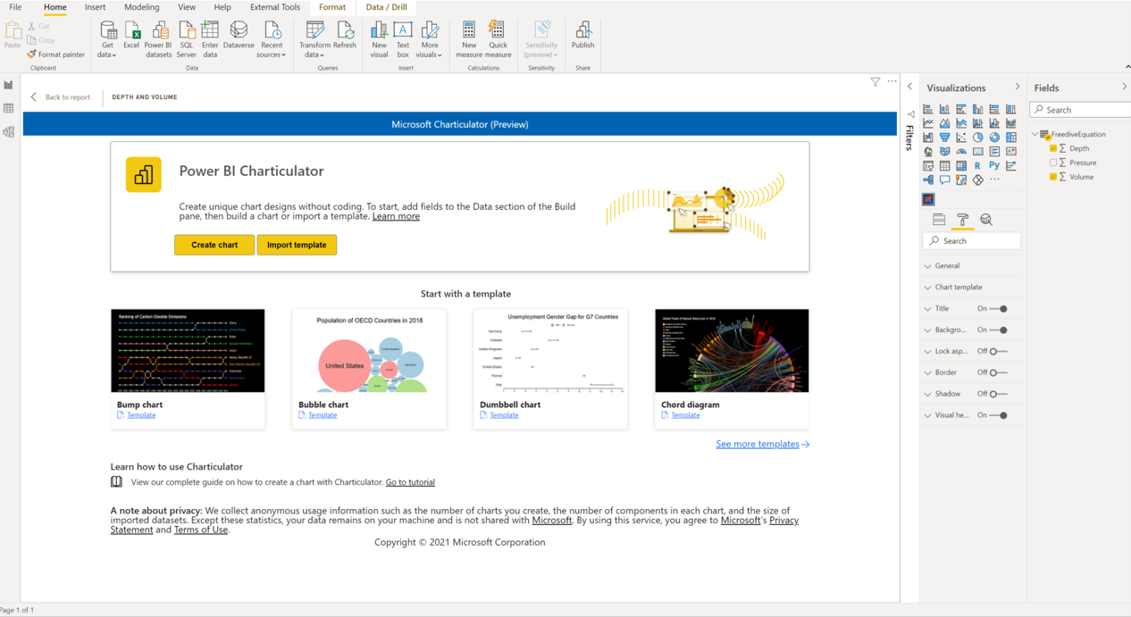Uncheck the Depth field checkbox
1131x617 pixels.
(x=1053, y=148)
